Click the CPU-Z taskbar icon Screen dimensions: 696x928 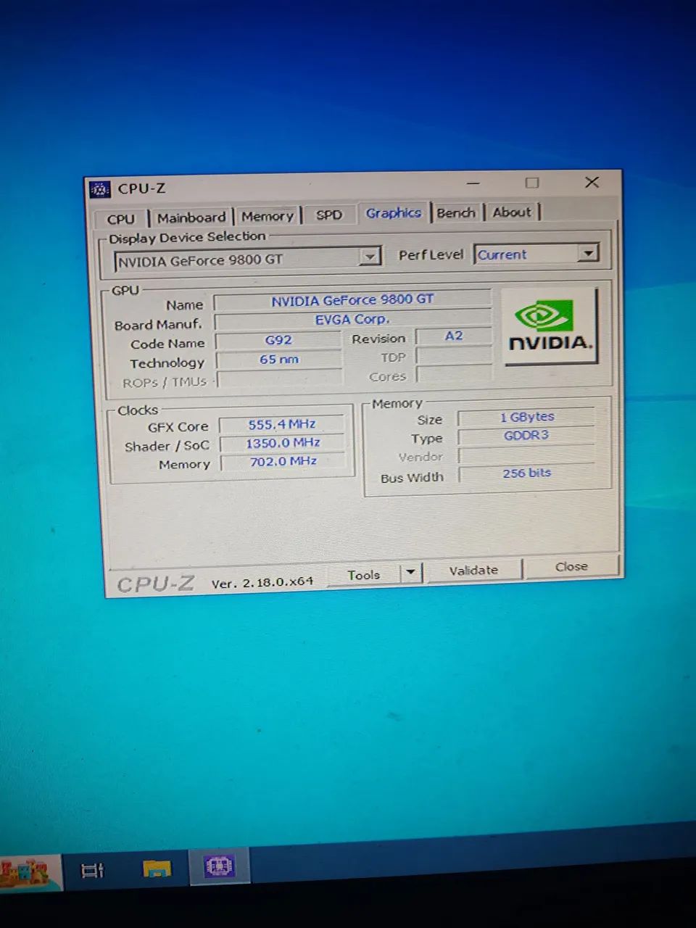coord(219,866)
